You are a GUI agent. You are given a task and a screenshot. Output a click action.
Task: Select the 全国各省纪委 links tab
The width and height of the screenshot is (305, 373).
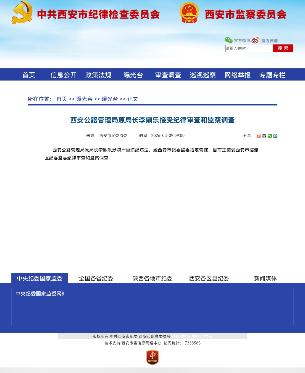[x=96, y=278]
